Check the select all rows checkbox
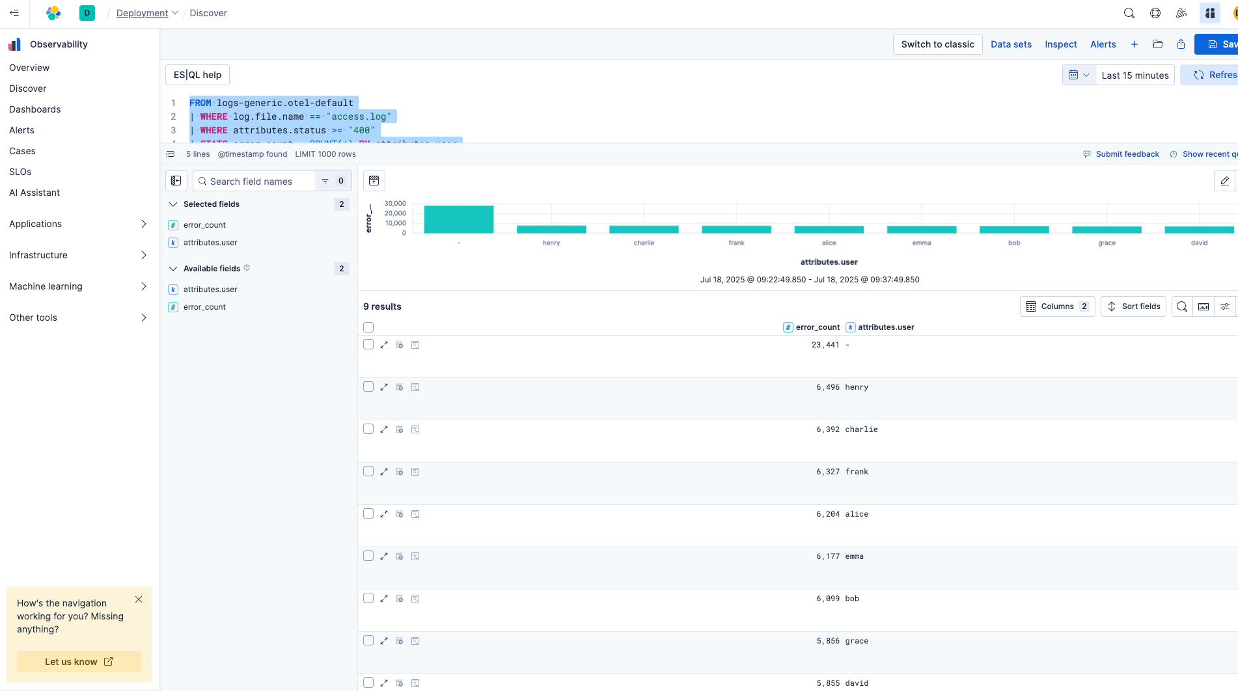 (368, 327)
